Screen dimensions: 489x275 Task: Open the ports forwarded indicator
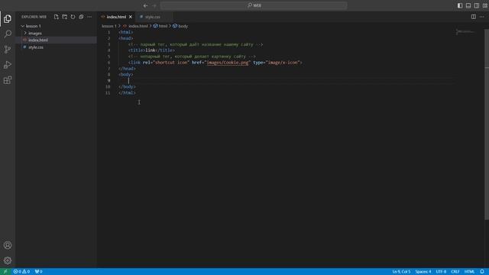pyautogui.click(x=38, y=272)
